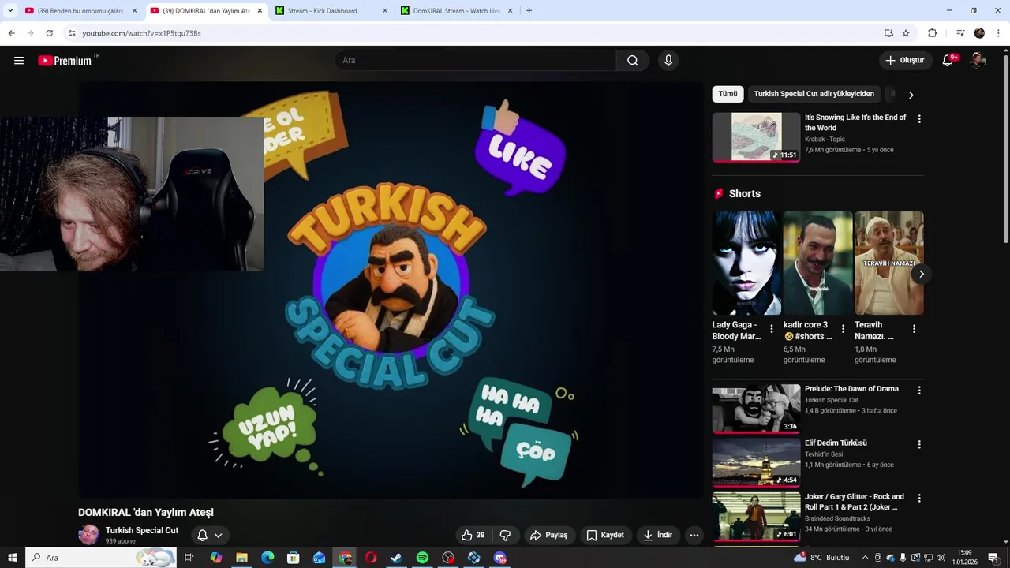Open clock showing 15:09 date
1010x568 pixels.
pos(964,558)
